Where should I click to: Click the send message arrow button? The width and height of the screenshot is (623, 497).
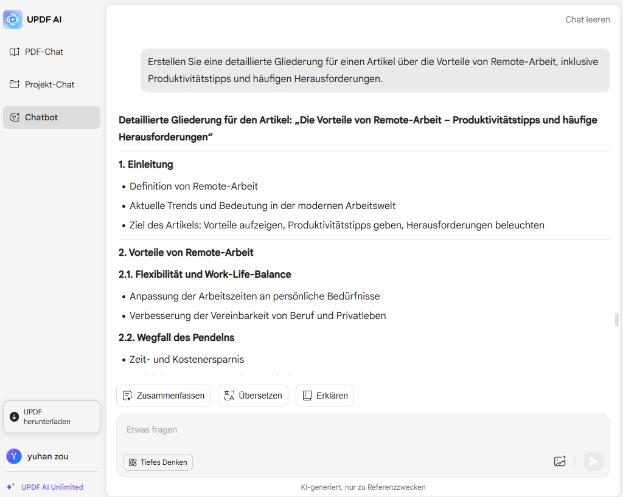pos(594,461)
